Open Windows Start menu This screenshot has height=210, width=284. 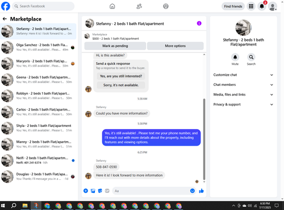point(3,205)
